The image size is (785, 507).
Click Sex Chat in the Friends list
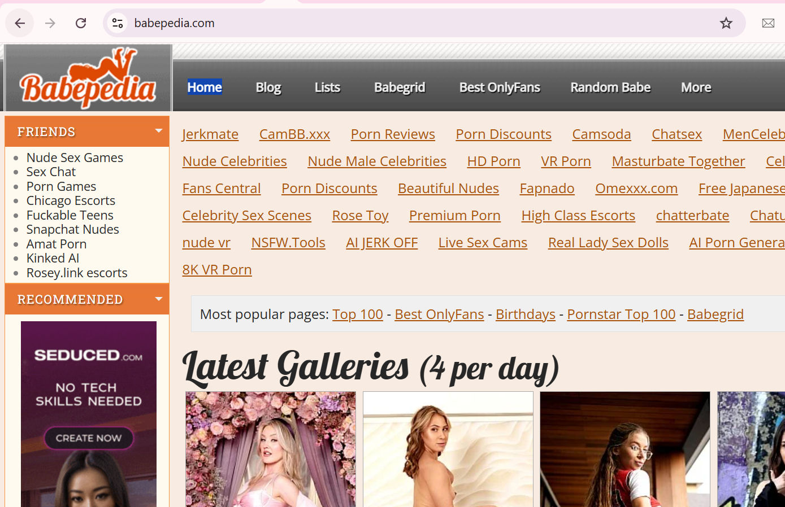[51, 172]
